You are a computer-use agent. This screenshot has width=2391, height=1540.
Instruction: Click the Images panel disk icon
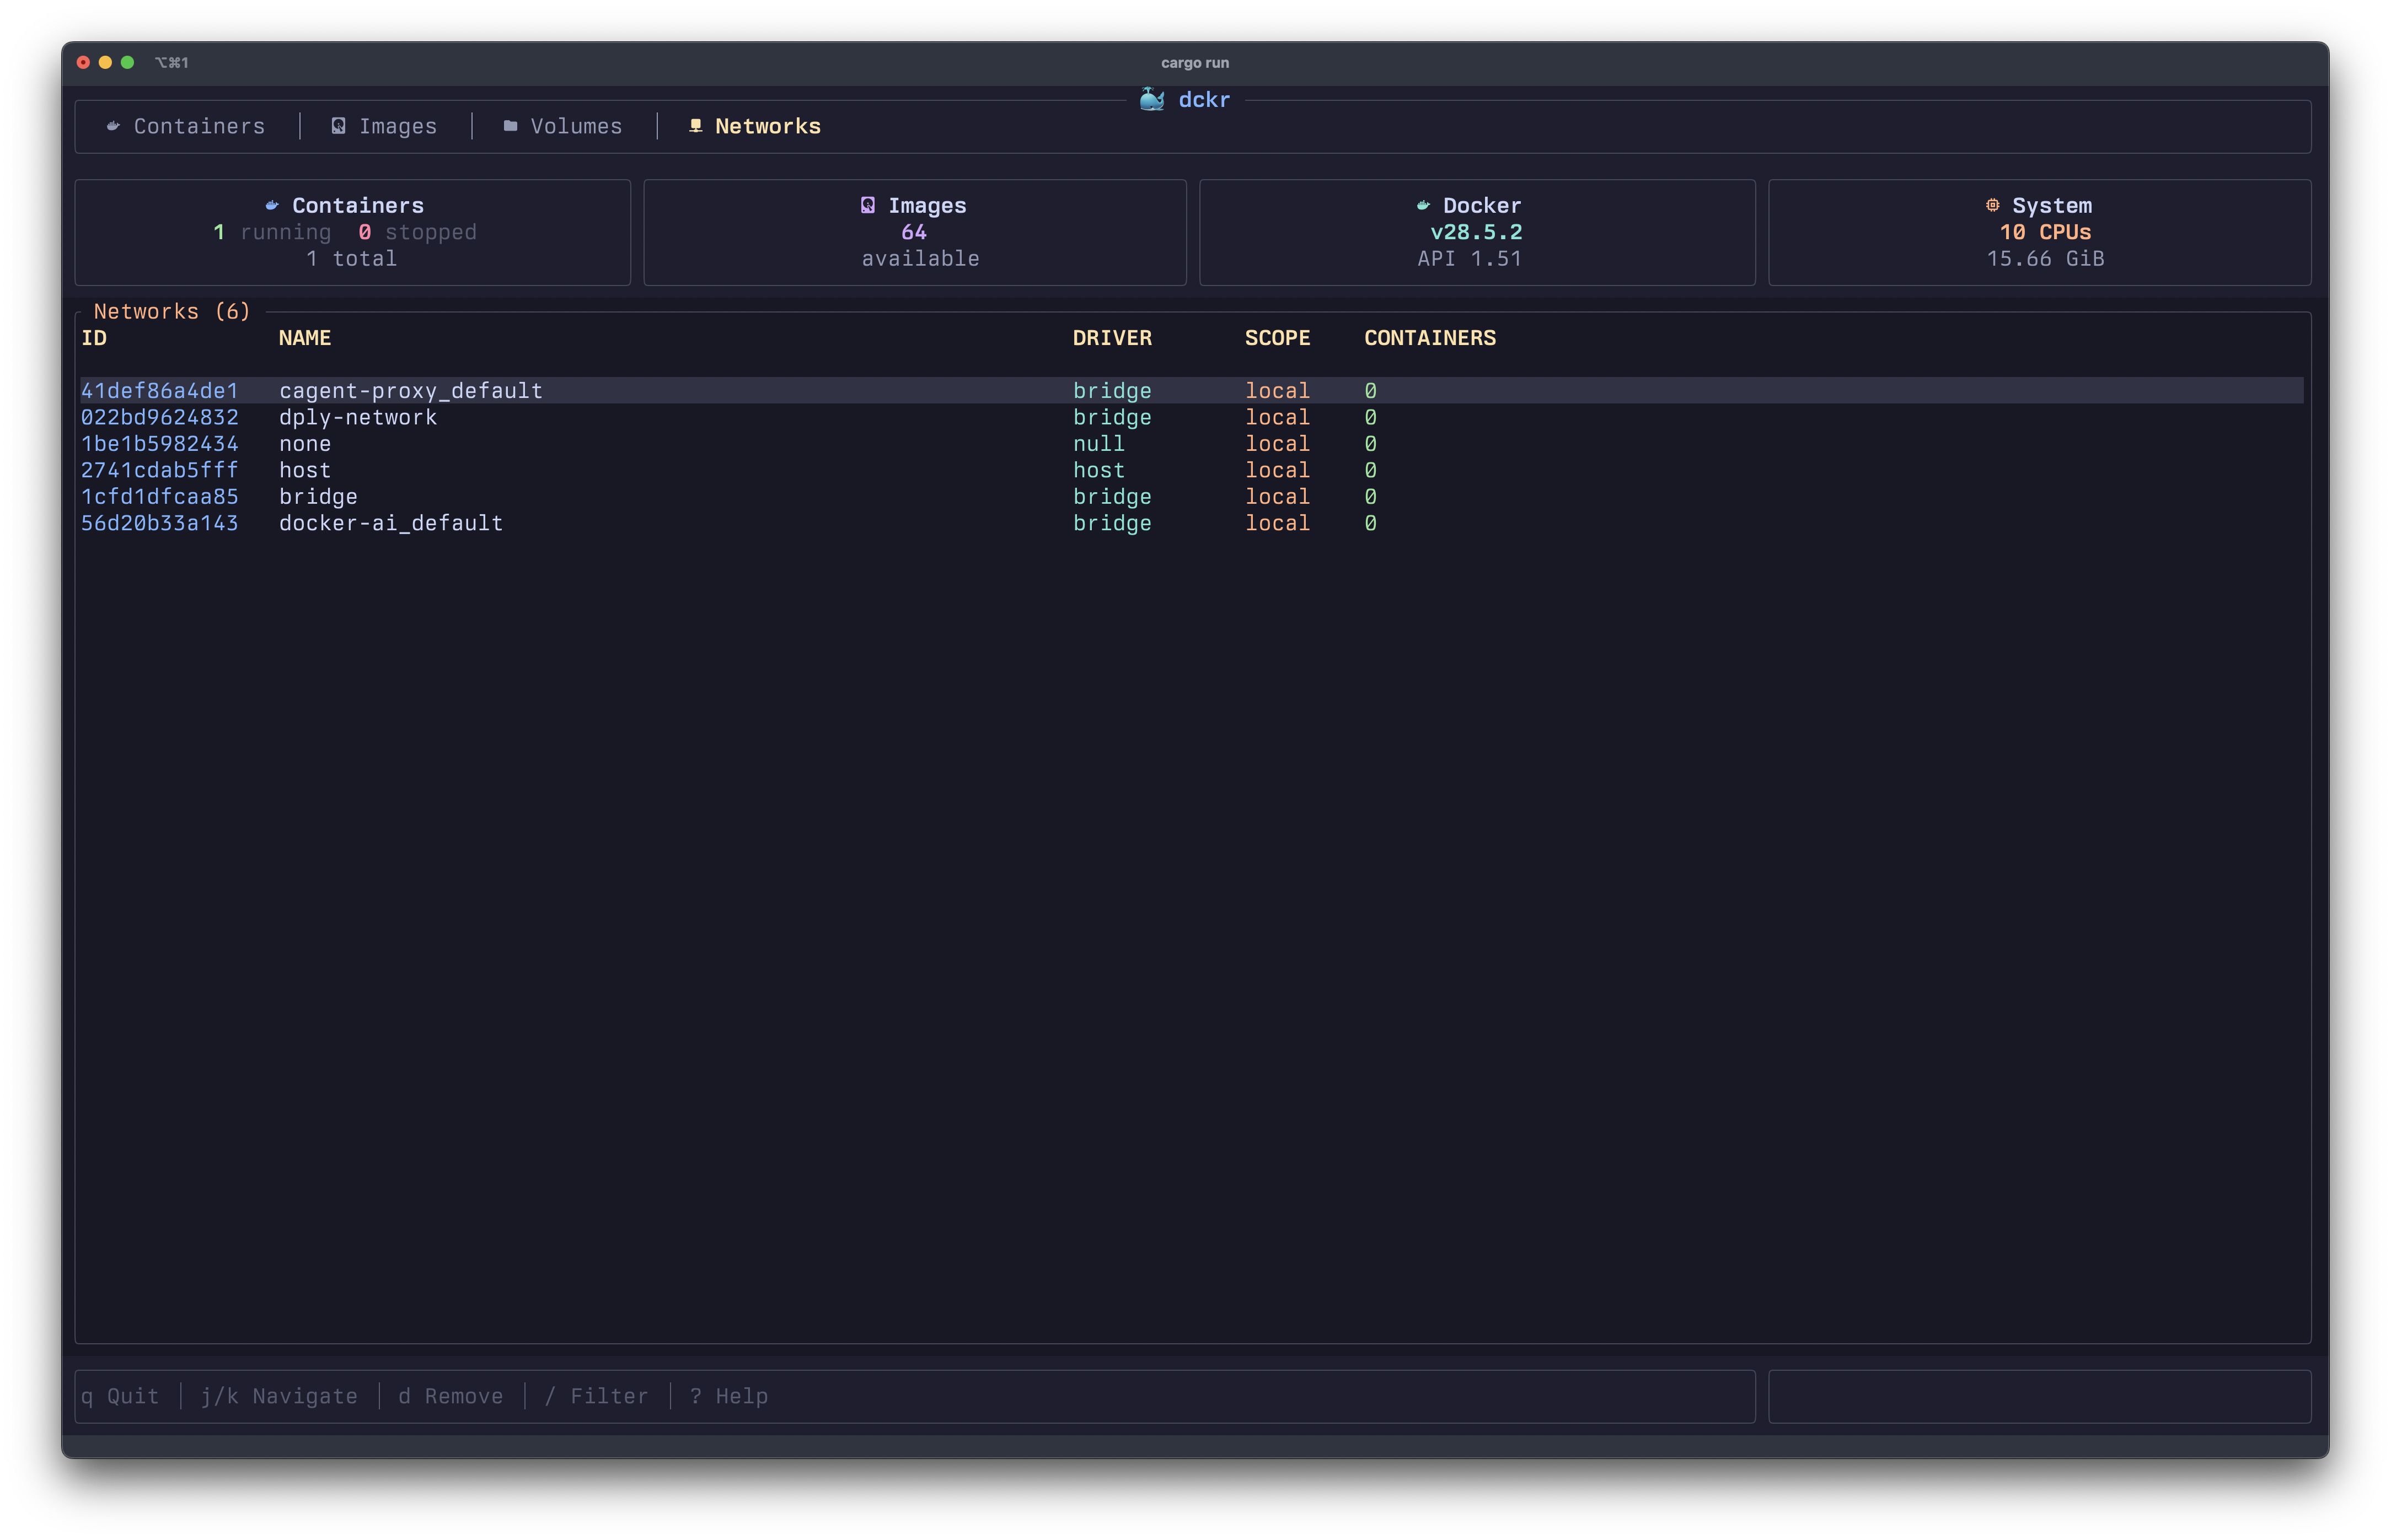tap(867, 205)
